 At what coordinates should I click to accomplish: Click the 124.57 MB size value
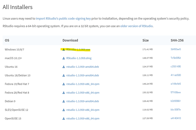pos(147,67)
